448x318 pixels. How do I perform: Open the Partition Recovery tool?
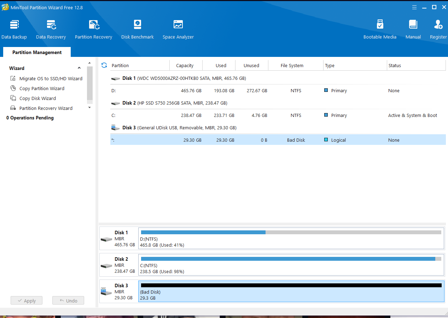pos(94,29)
